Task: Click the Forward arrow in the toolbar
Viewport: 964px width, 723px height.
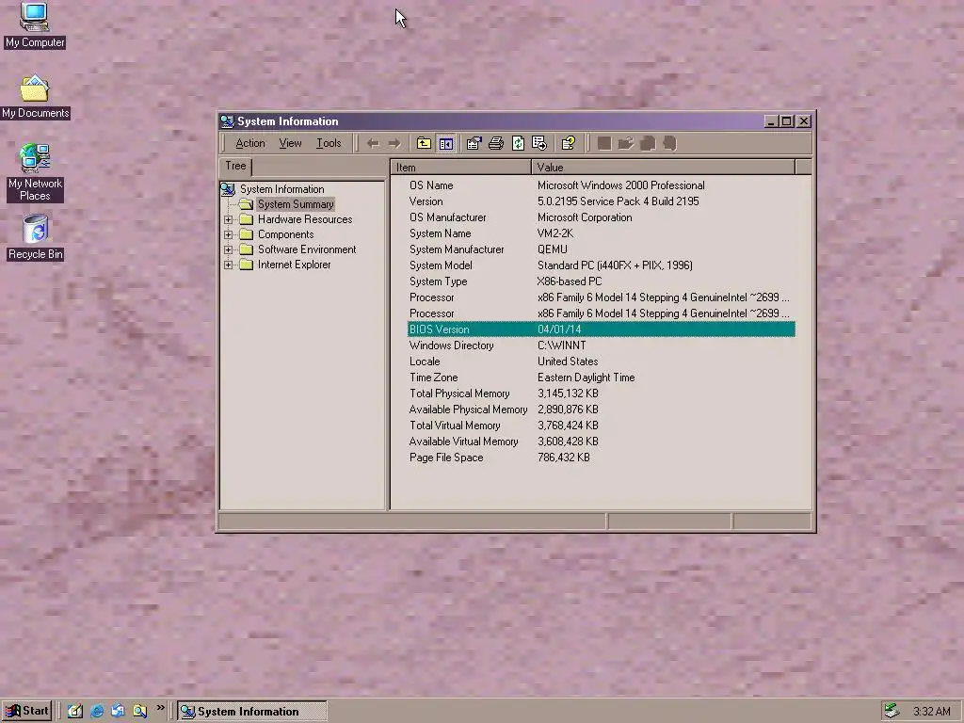Action: pos(394,143)
